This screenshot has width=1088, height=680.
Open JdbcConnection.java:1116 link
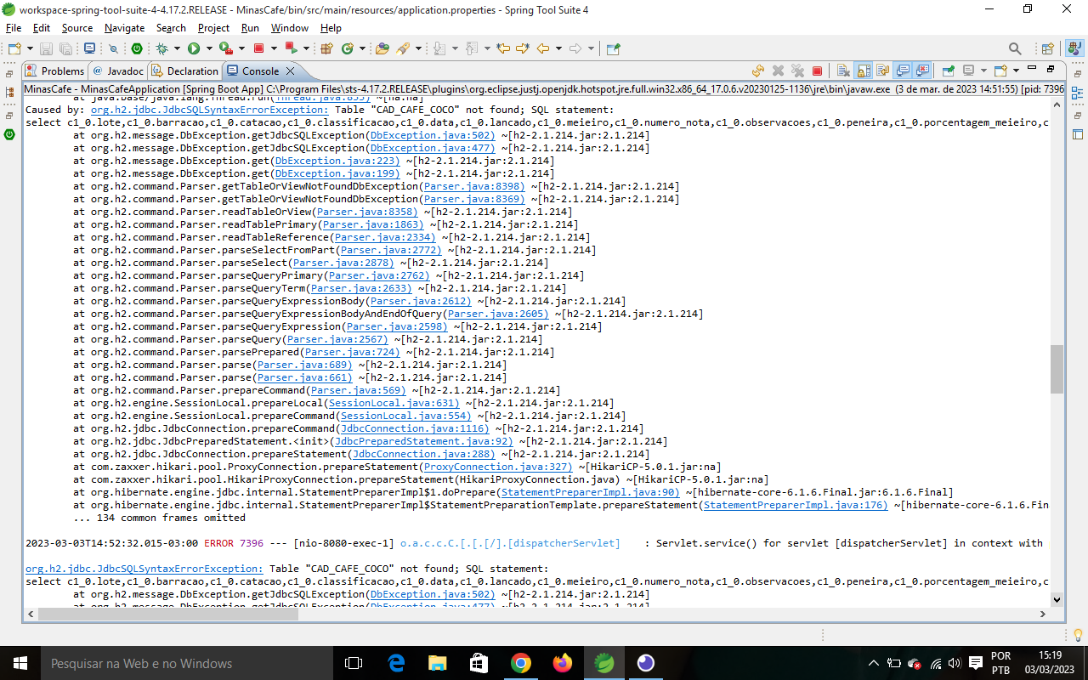pos(415,428)
